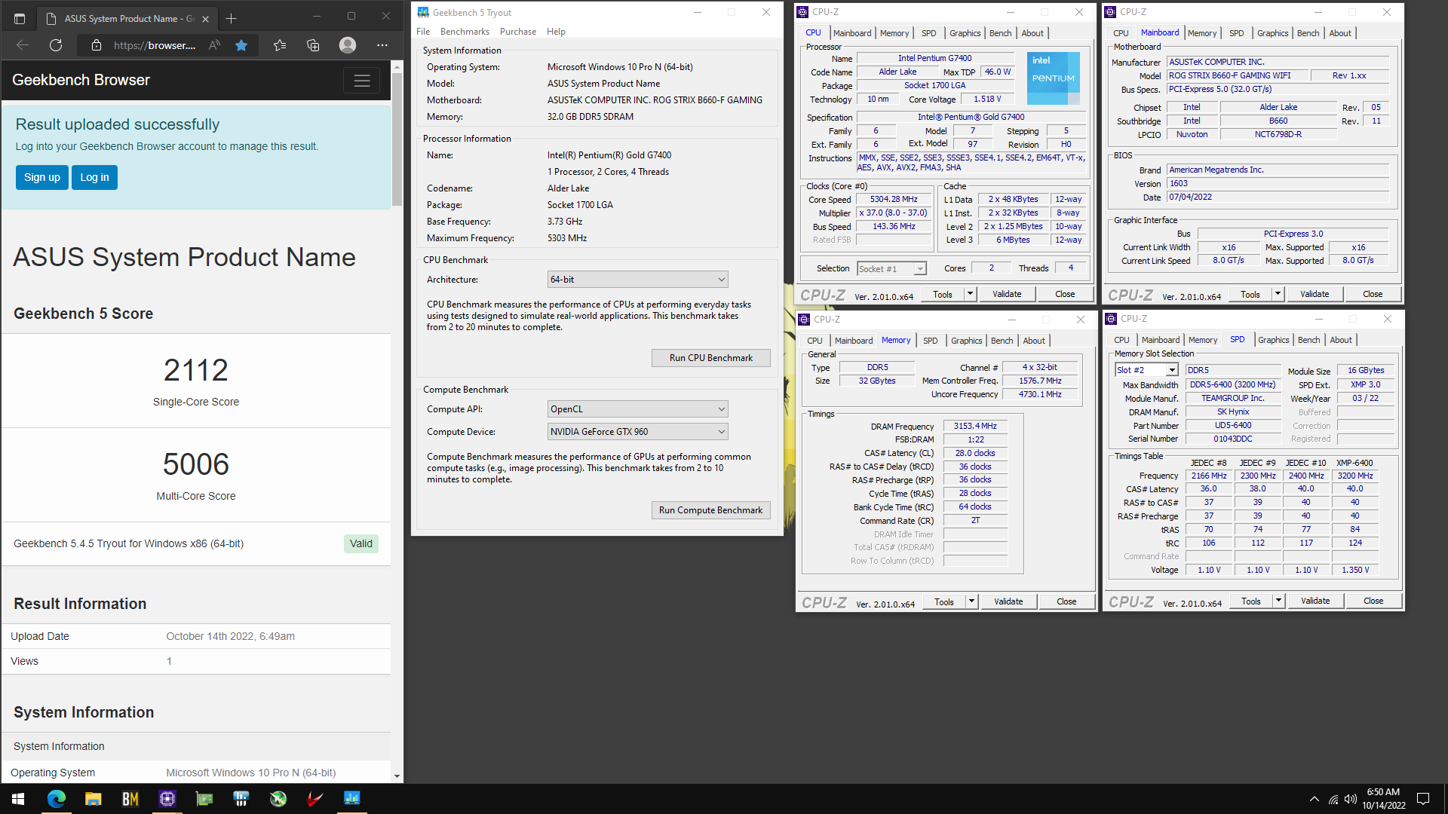Open a new browser tab with plus icon
Viewport: 1448px width, 814px height.
[x=232, y=18]
